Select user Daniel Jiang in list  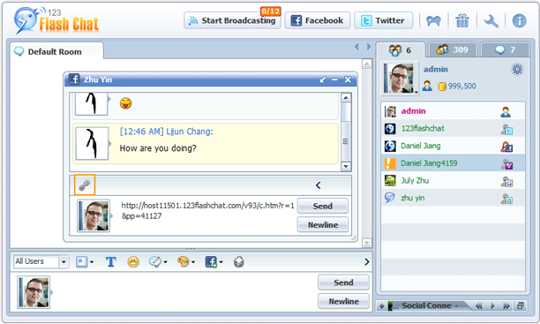tap(453, 146)
